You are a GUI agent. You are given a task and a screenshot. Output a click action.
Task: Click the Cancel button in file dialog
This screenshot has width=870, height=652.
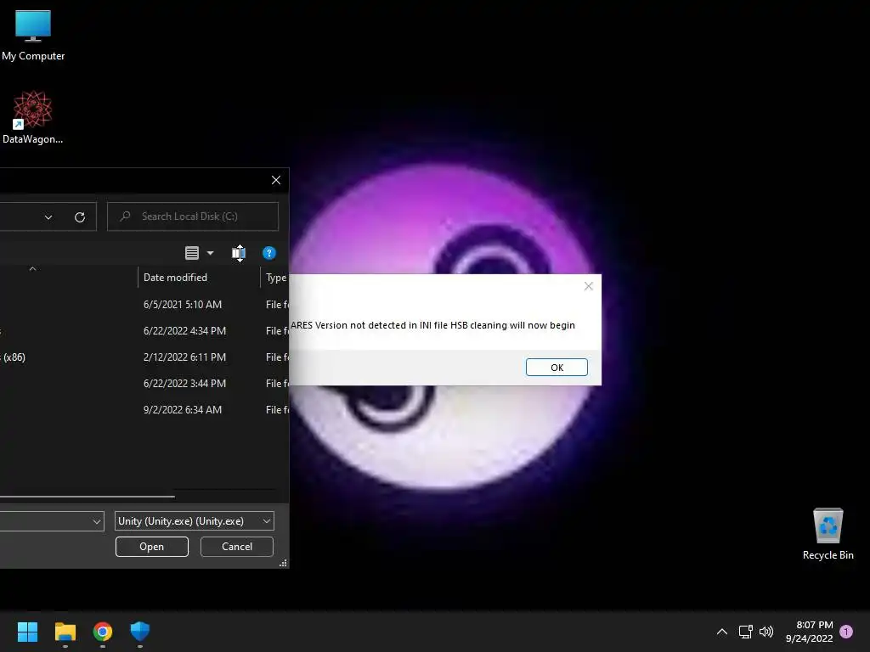pos(237,547)
